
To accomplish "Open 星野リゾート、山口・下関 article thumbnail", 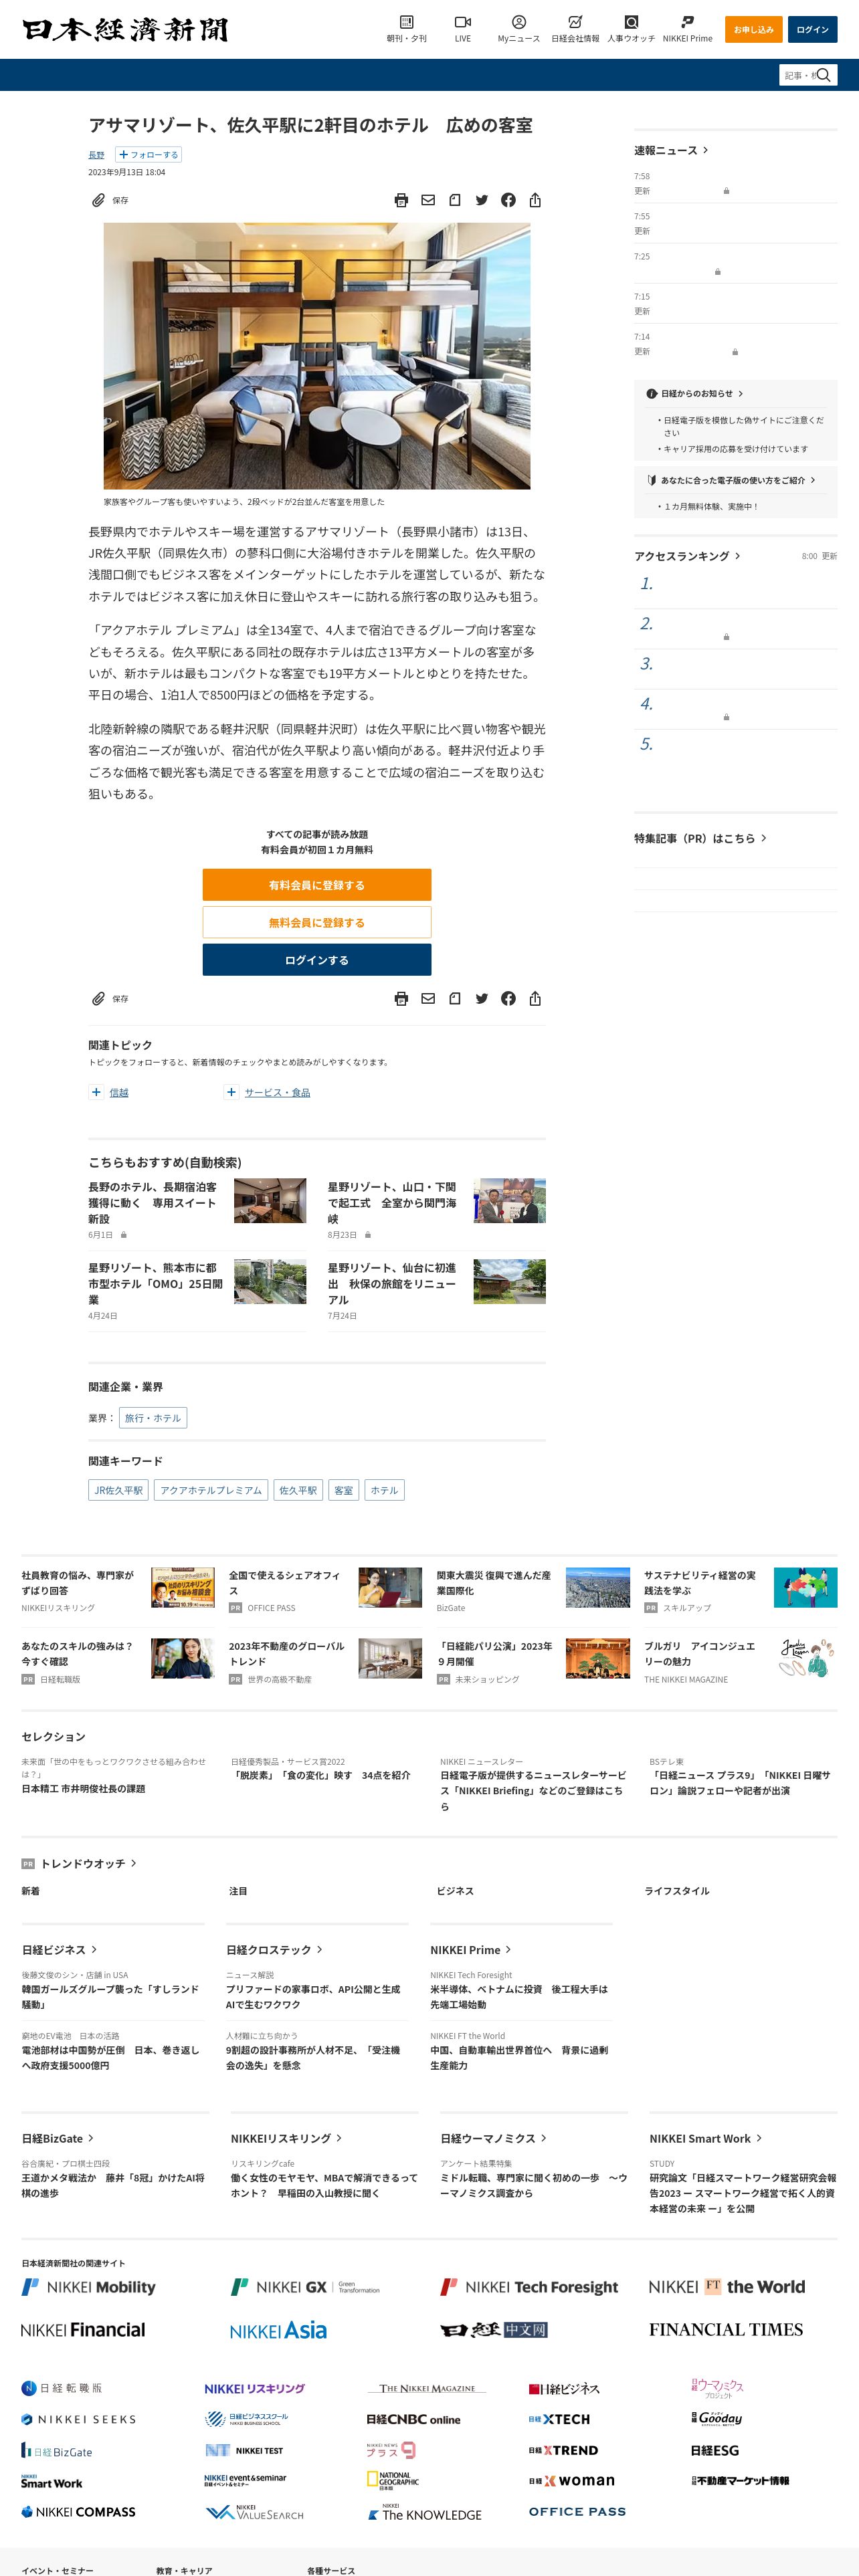I will pyautogui.click(x=509, y=1201).
